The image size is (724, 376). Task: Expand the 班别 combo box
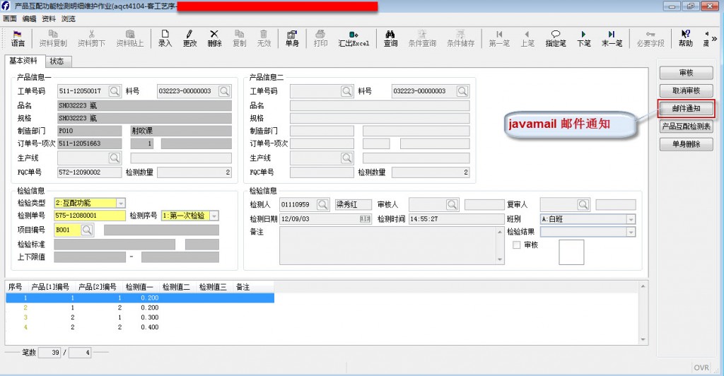click(631, 219)
